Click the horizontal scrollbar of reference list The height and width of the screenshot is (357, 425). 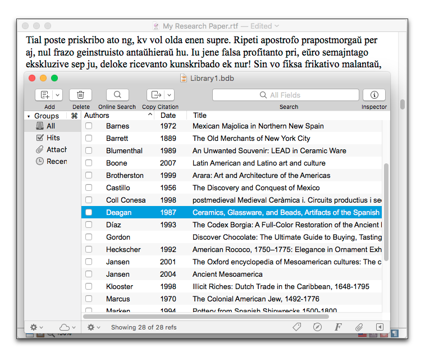click(206, 317)
